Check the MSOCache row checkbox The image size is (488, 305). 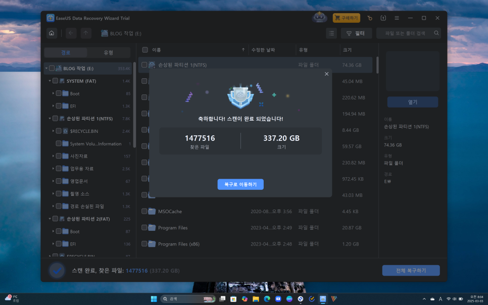point(144,211)
